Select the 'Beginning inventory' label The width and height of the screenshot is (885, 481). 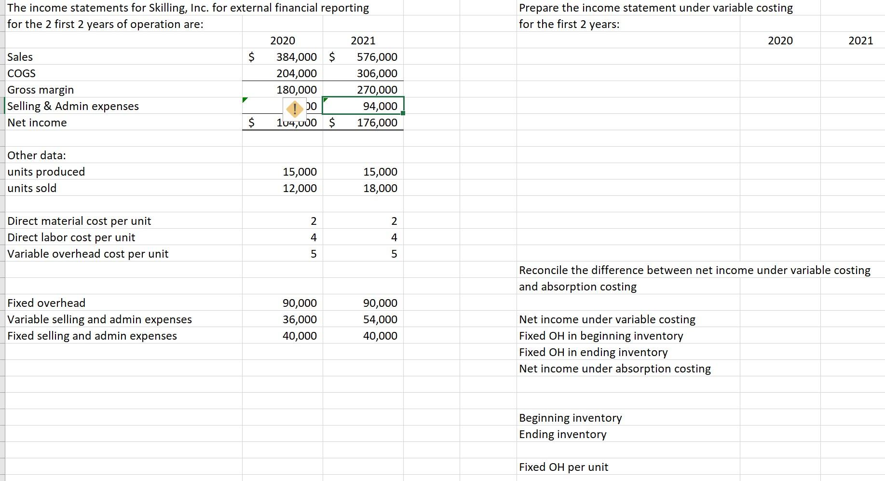click(x=571, y=418)
